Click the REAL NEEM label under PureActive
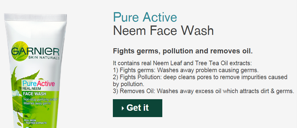The height and width of the screenshot is (128, 297). point(32,89)
